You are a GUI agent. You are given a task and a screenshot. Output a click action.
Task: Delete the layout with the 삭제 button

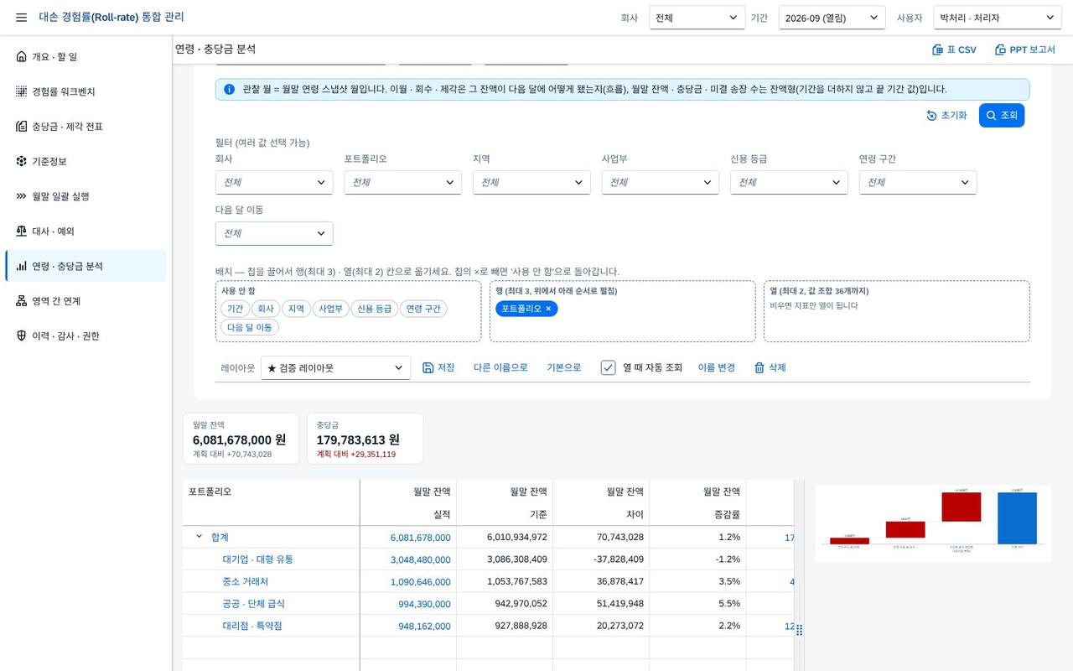pyautogui.click(x=770, y=367)
